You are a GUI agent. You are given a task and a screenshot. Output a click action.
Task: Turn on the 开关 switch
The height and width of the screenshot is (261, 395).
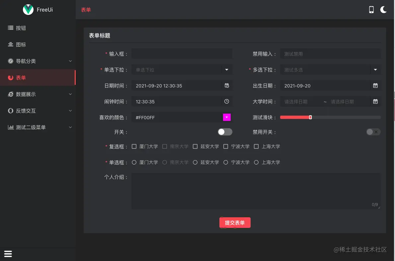point(225,131)
